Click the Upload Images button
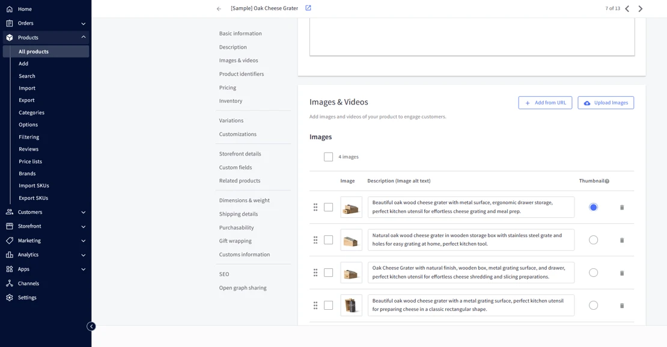Screen dimensions: 667x347 pyautogui.click(x=605, y=102)
